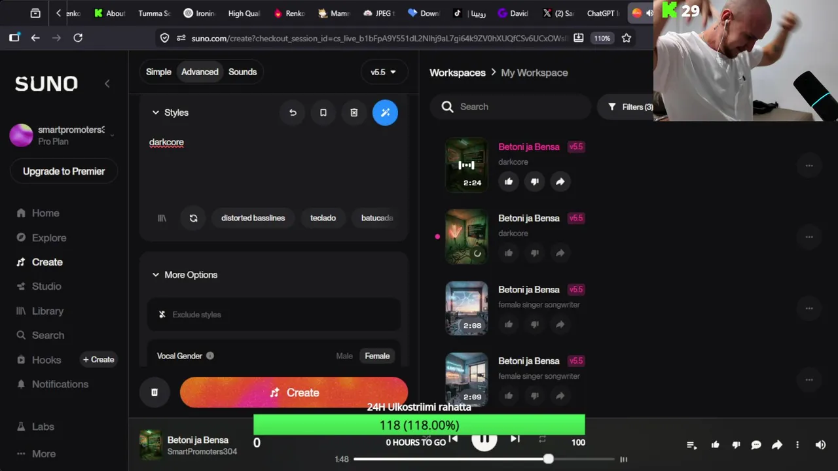Open the 110% zoom indicator in address bar
This screenshot has width=838, height=471.
click(602, 38)
